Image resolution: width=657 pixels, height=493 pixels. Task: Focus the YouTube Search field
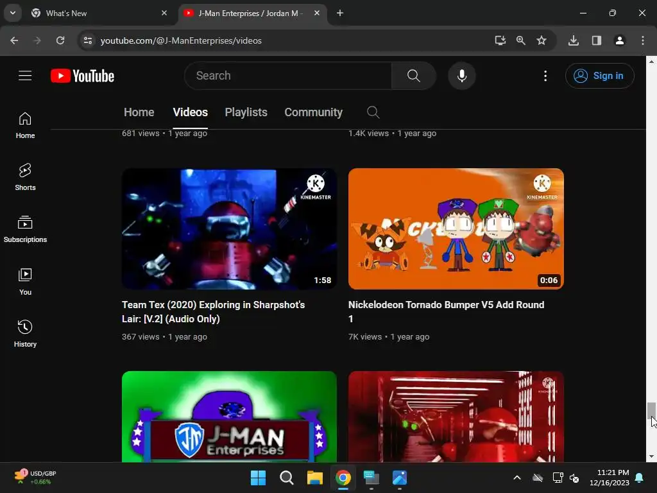[289, 76]
